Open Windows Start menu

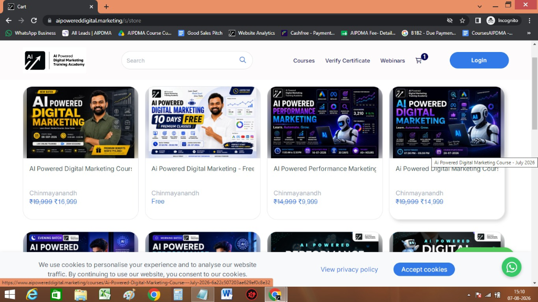click(9, 295)
